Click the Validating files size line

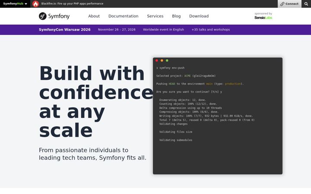176,132
